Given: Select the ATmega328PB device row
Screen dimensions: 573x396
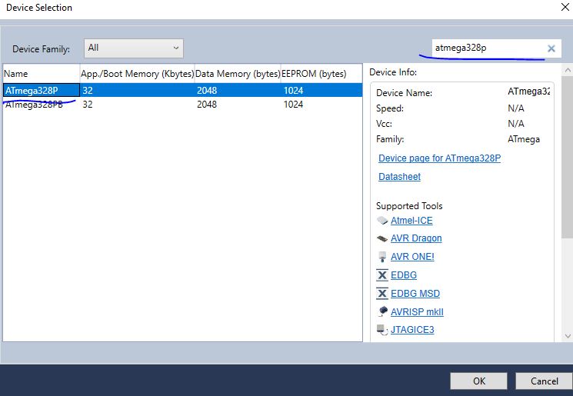Looking at the screenshot, I should tap(183, 105).
